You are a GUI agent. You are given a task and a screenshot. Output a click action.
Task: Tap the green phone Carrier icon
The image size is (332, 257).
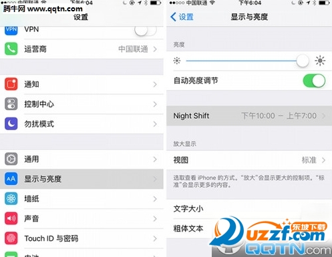[x=11, y=49]
